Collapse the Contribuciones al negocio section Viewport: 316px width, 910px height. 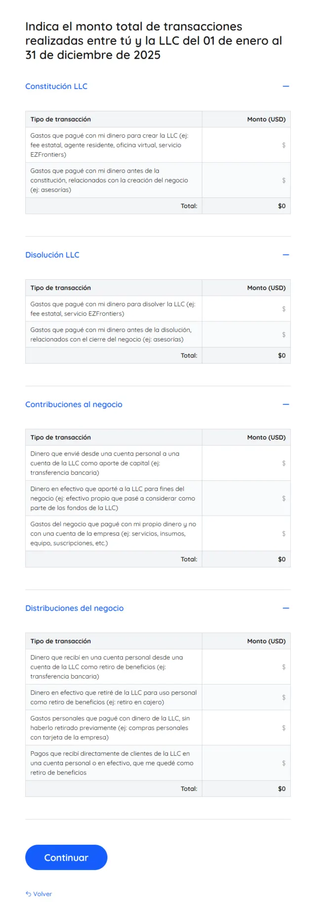[x=285, y=405]
